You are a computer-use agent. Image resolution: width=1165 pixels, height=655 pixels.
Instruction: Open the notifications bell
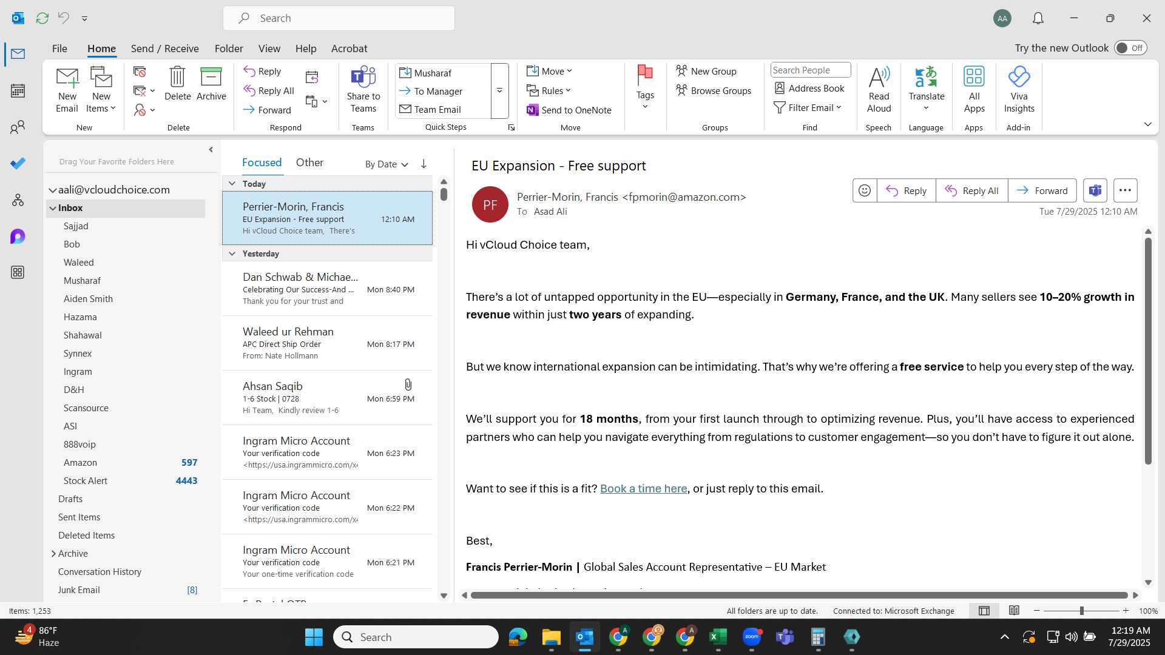[1038, 18]
